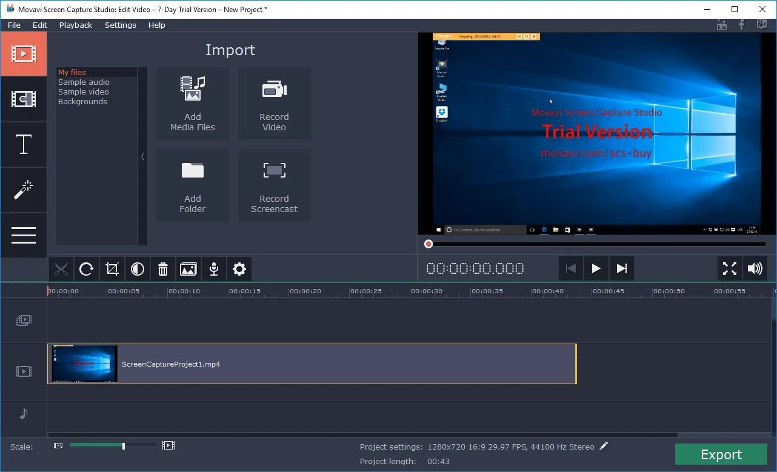Select My files category
777x472 pixels.
(97, 72)
